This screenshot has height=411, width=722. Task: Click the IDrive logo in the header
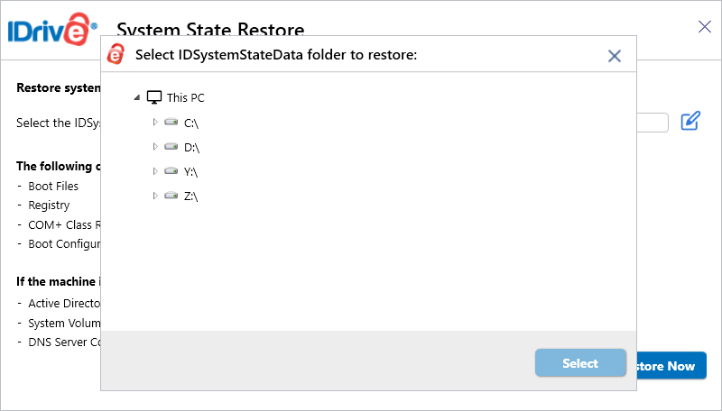click(52, 30)
